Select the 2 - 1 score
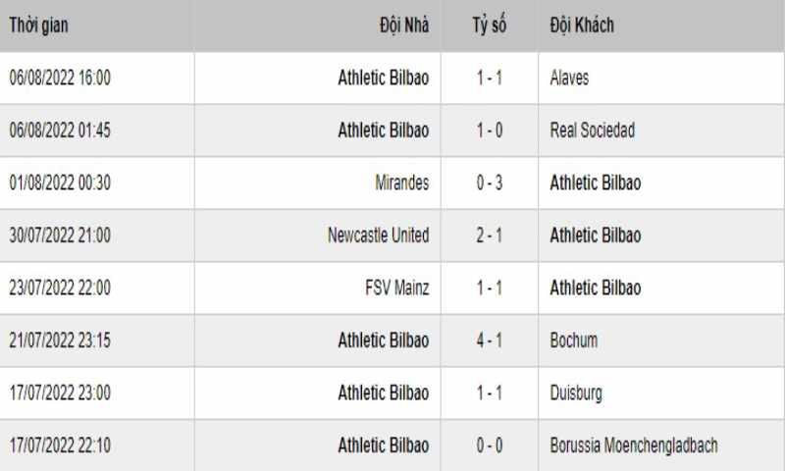Viewport: 785px width, 471px height. point(490,235)
